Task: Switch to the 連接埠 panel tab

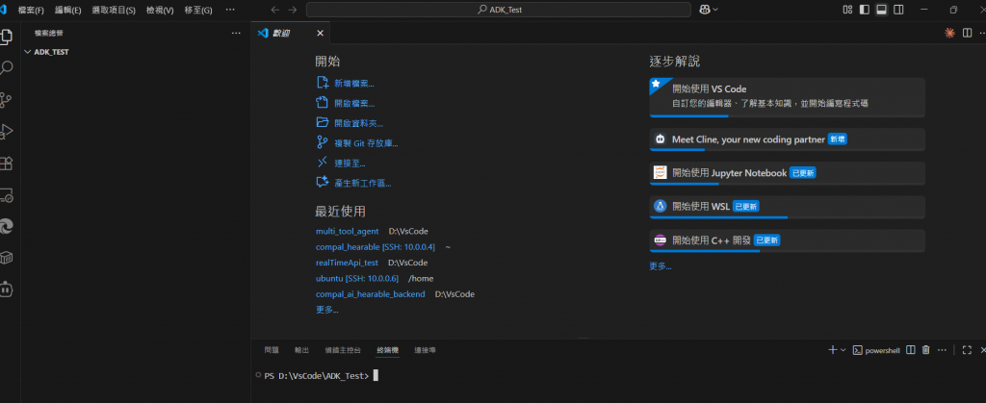Action: click(x=425, y=350)
